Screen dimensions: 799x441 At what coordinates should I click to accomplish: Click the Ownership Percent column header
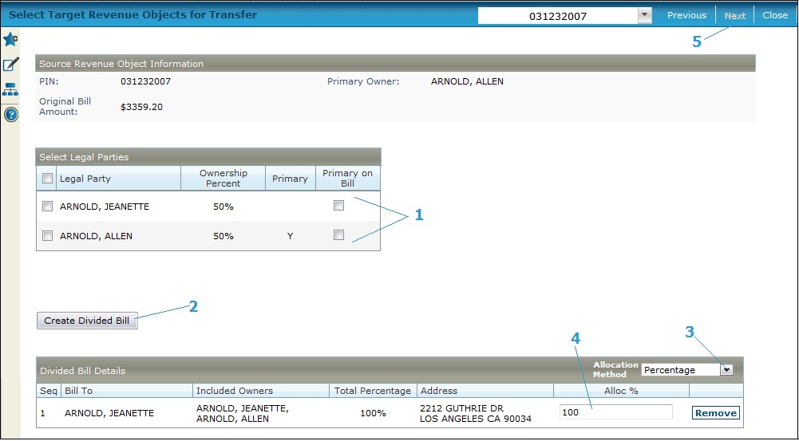(223, 178)
